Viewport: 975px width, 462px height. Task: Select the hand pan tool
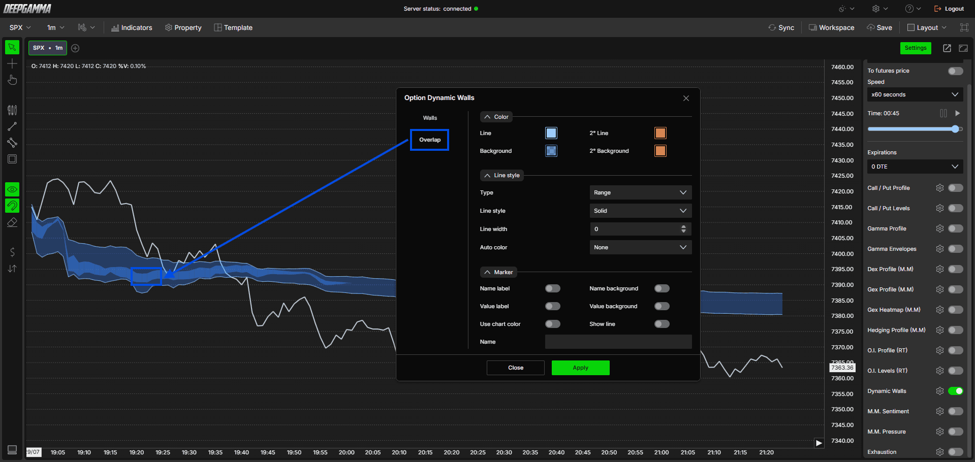(12, 80)
